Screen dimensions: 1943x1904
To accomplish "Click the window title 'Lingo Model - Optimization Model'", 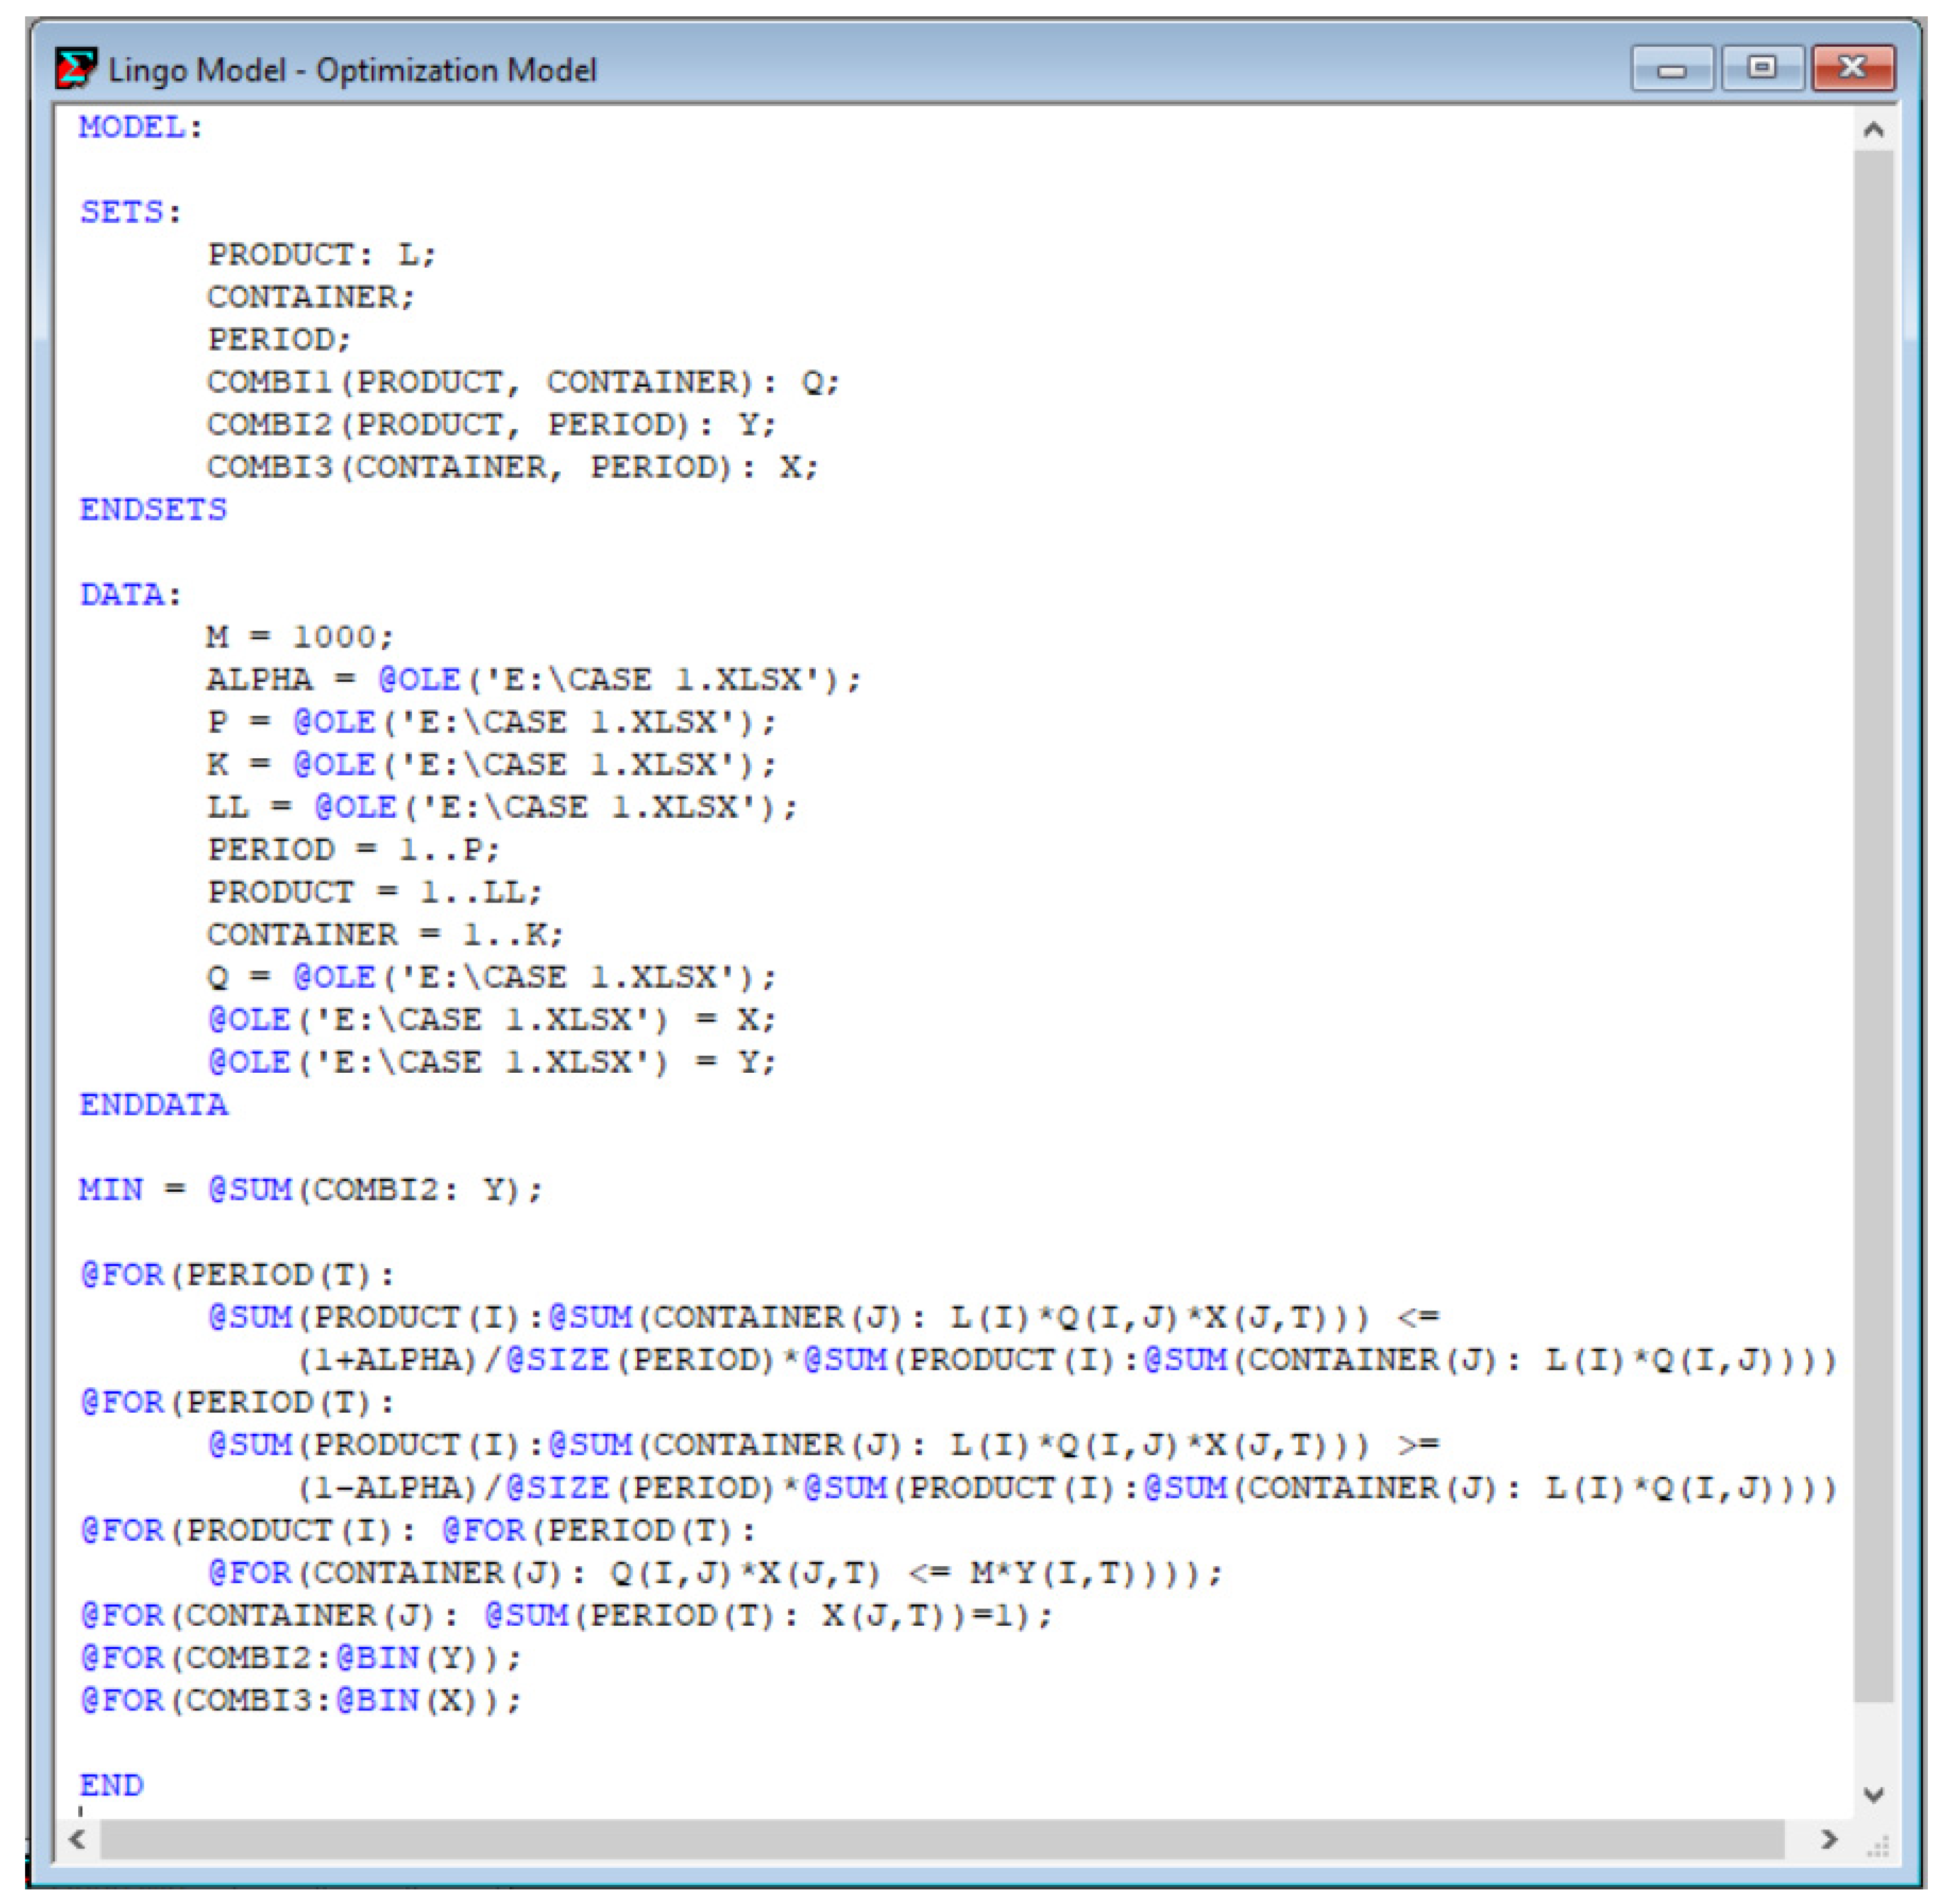I will coord(352,70).
